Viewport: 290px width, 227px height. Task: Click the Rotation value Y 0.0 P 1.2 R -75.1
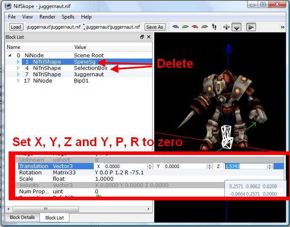[x=119, y=173]
